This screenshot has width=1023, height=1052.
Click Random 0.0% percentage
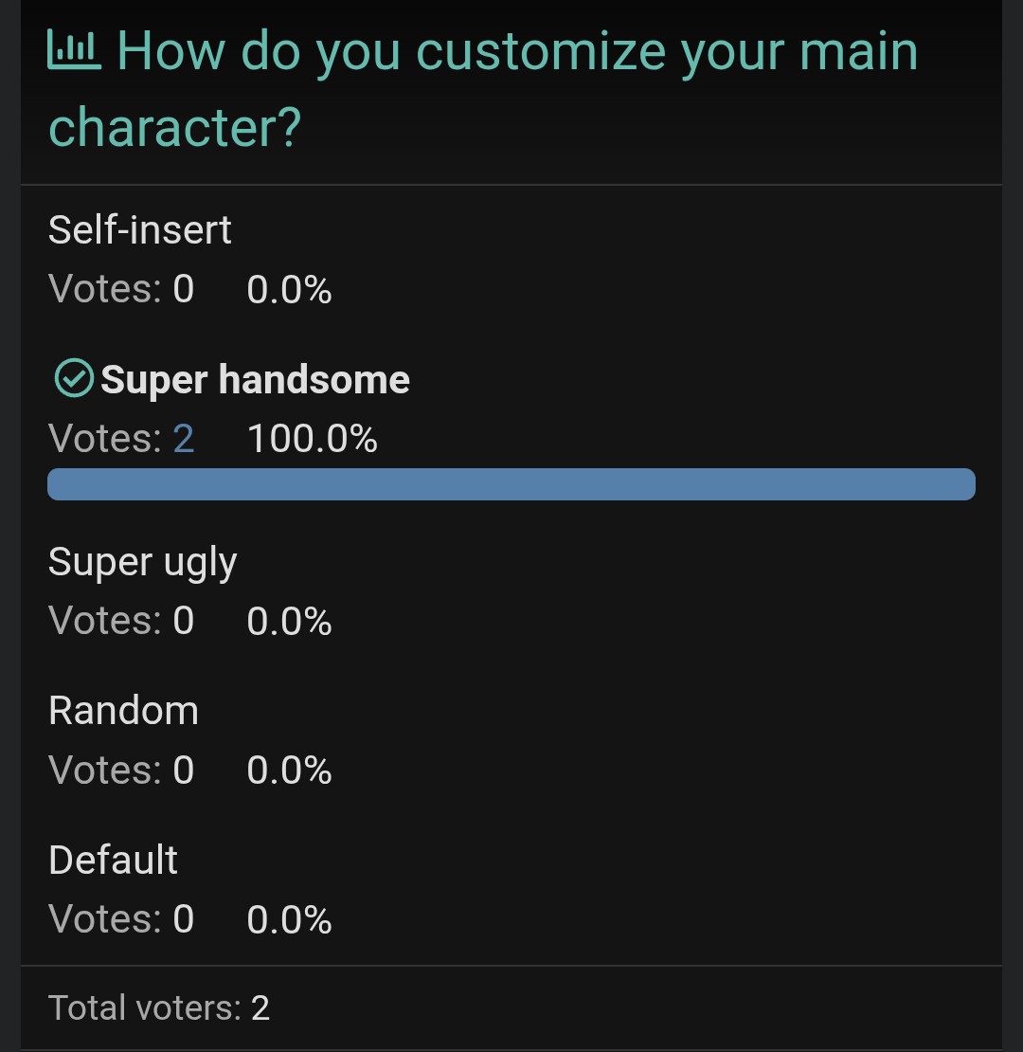[x=289, y=771]
